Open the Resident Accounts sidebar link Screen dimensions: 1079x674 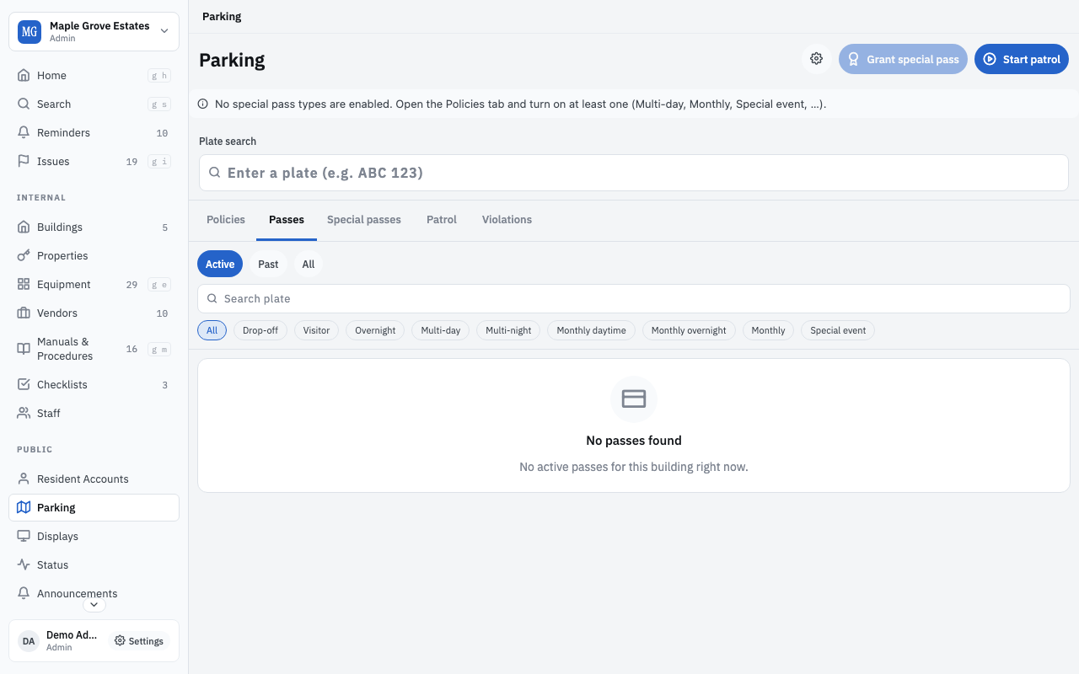click(94, 479)
